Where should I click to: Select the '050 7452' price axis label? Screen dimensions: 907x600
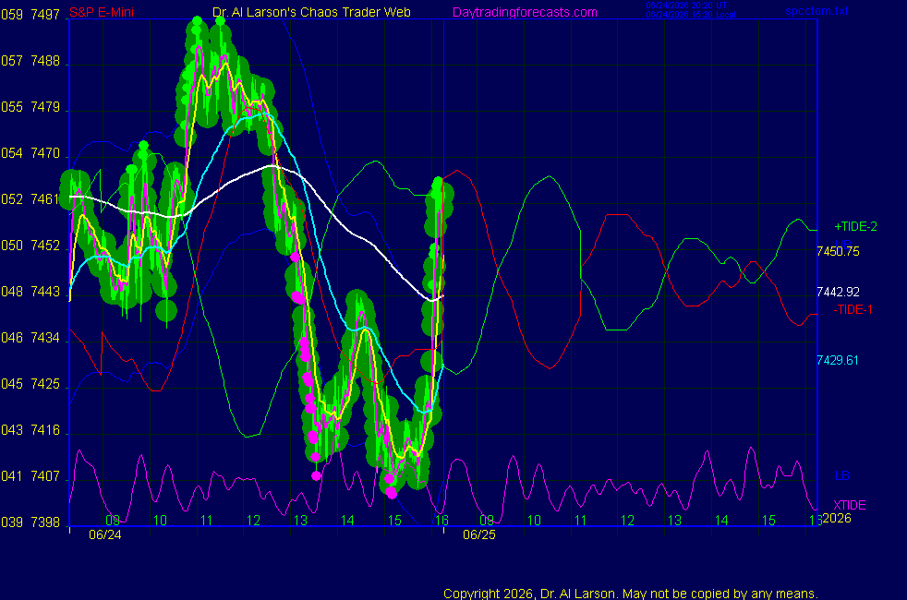click(x=30, y=246)
